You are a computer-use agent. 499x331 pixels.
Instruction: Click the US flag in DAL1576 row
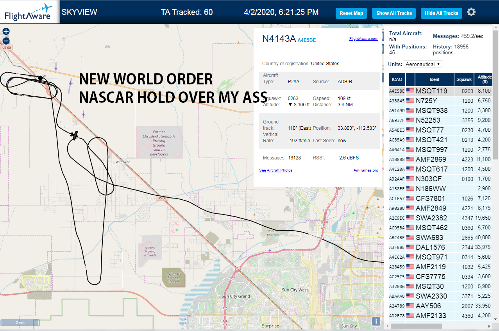point(410,247)
